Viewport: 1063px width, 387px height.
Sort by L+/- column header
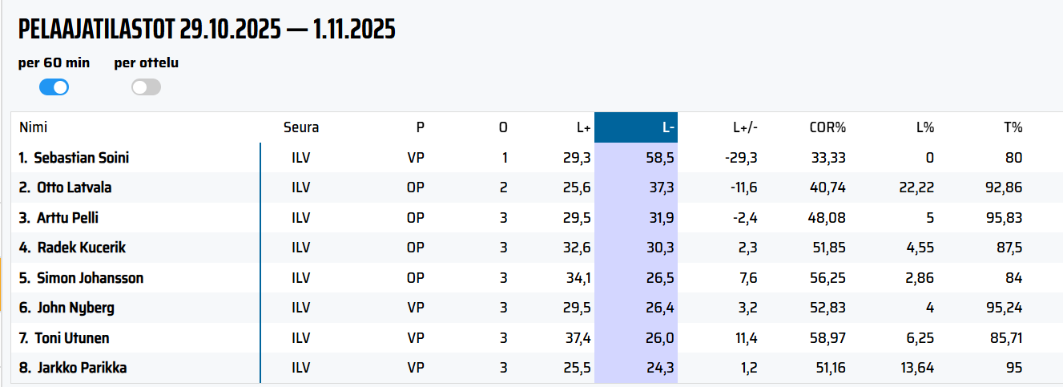point(745,127)
